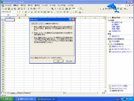The height and width of the screenshot is (101, 134).
Task: Open the Chart Wizard icon
Action: tap(67, 9)
